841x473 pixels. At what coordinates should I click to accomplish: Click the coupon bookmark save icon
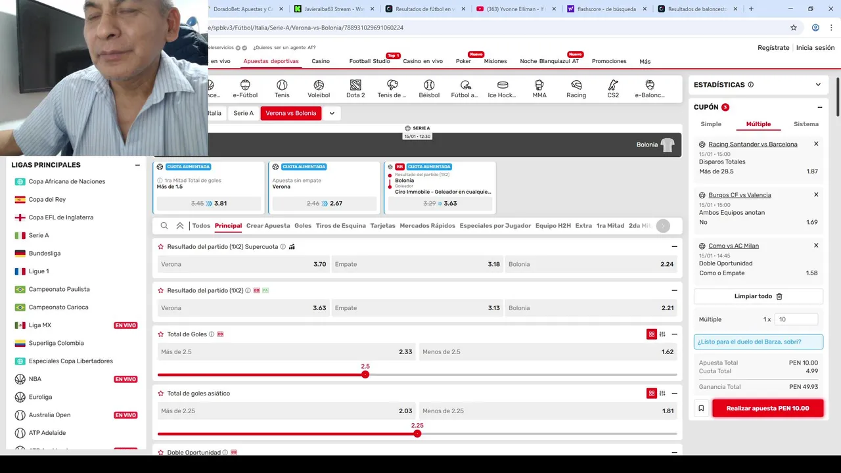point(701,408)
